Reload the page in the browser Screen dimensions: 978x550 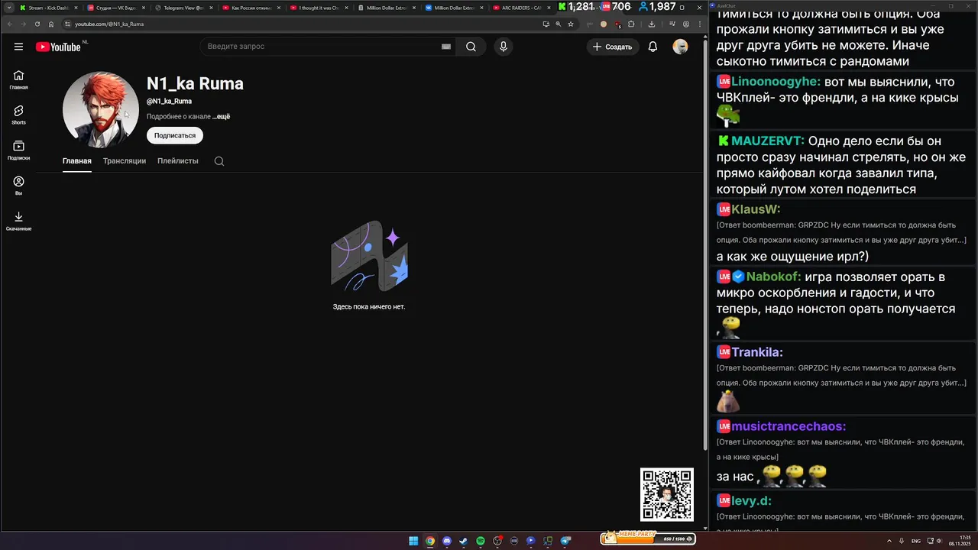point(37,24)
